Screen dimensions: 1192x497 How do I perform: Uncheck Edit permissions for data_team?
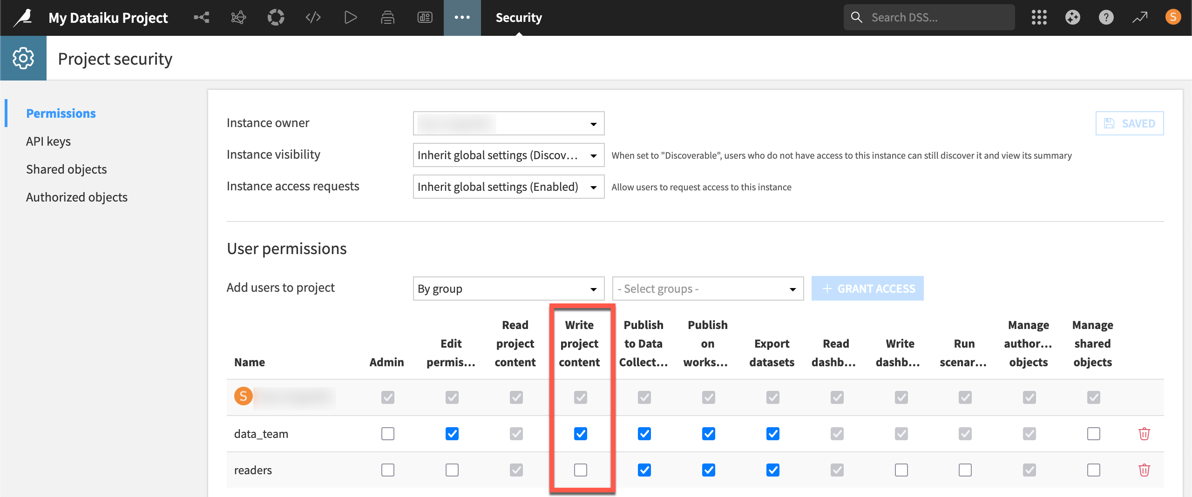pyautogui.click(x=452, y=434)
